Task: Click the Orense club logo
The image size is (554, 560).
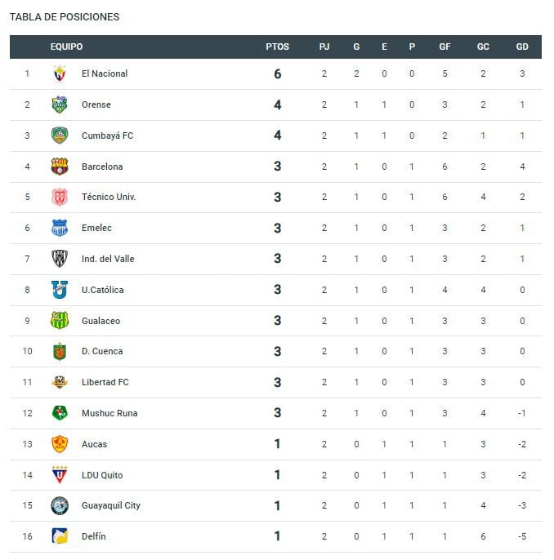Action: pos(60,104)
